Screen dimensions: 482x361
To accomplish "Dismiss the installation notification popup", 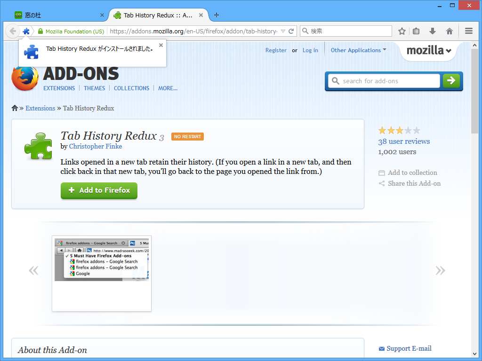I will coord(161,45).
